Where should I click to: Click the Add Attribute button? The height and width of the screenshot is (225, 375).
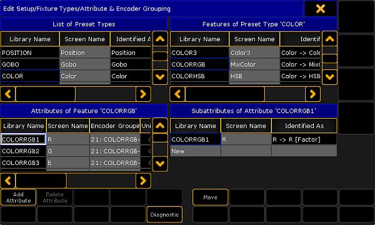point(18,197)
